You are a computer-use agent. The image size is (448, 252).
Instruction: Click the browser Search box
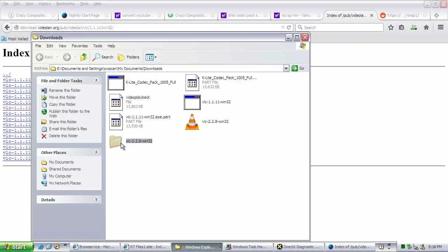pyautogui.click(x=339, y=27)
